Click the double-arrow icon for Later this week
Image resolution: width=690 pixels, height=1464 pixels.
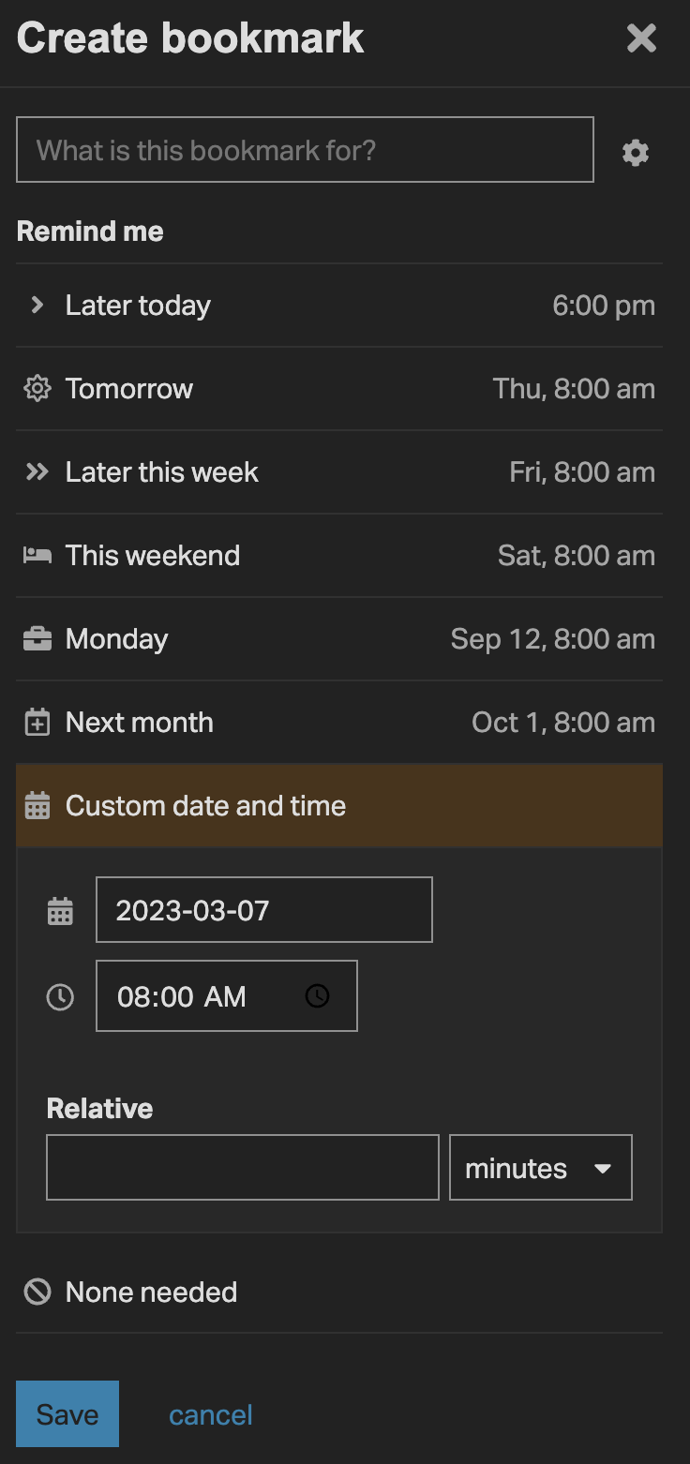tap(37, 471)
